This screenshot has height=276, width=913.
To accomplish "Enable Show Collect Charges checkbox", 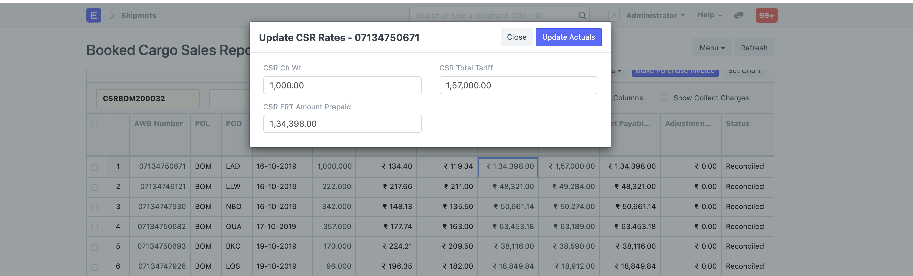I will click(x=664, y=98).
